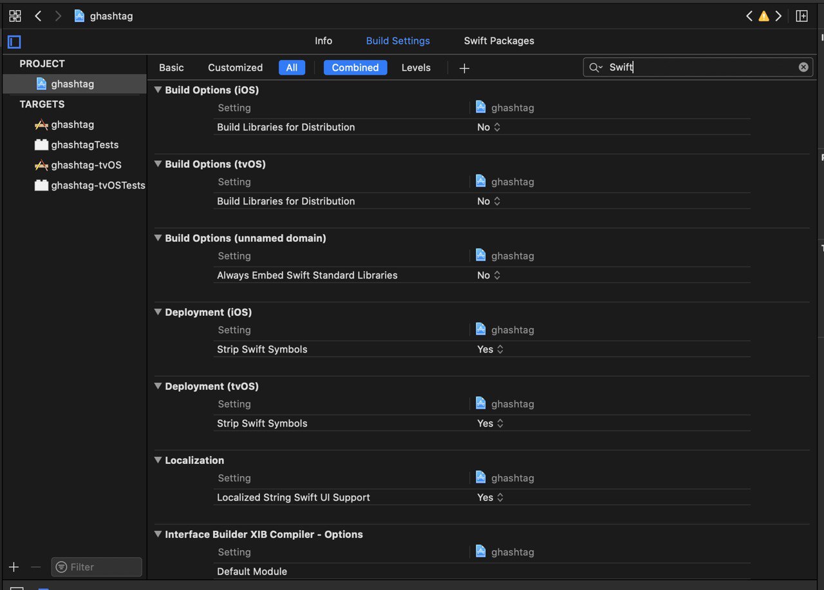Select the ghashtag project in sidebar

pos(74,84)
